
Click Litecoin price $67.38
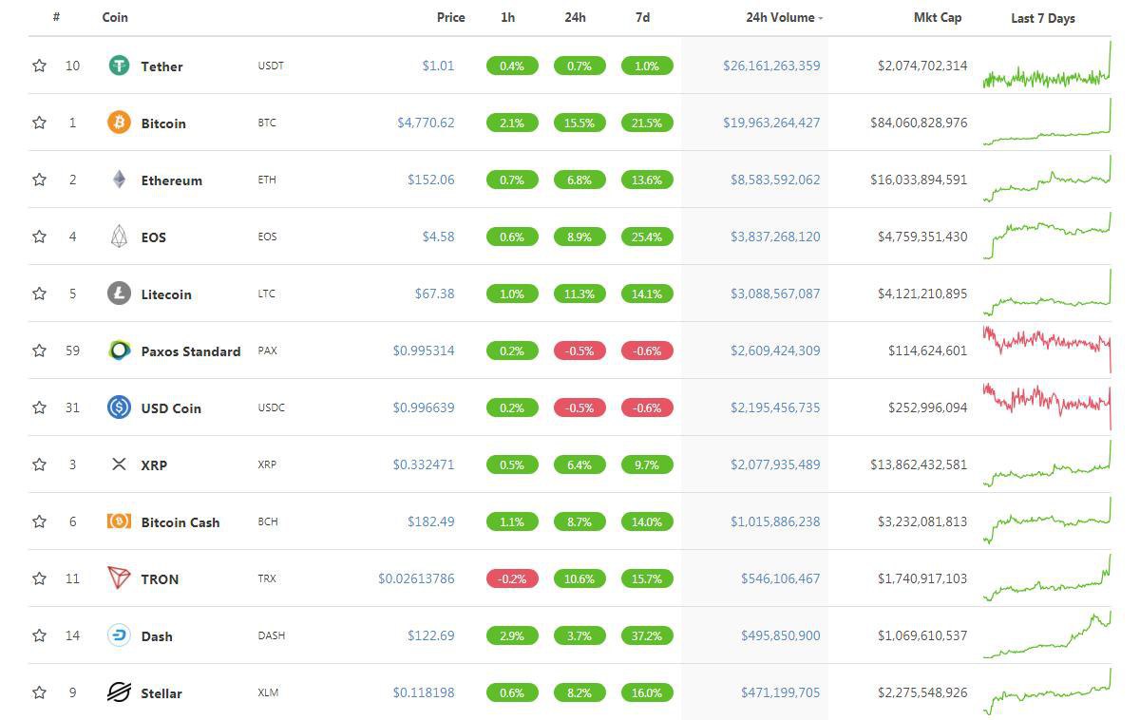click(x=434, y=294)
